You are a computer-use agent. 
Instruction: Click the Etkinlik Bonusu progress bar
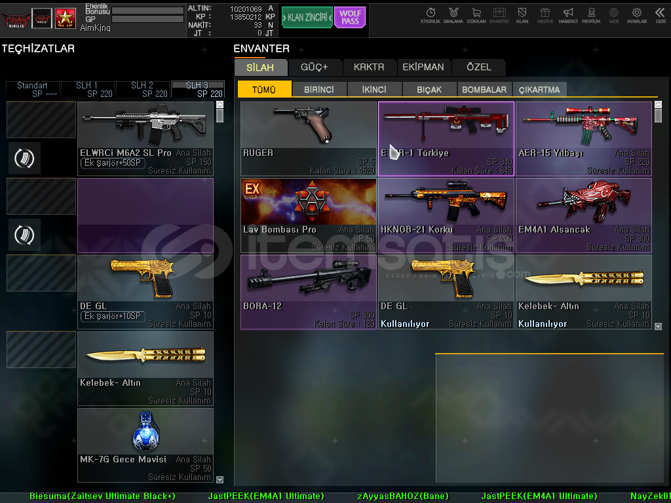point(147,10)
